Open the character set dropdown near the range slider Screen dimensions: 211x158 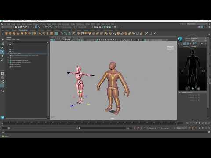[151, 128]
